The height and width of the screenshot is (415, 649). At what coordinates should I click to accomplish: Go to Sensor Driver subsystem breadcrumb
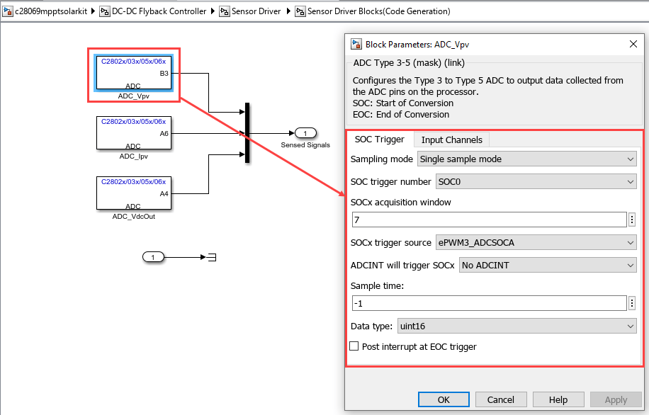point(256,11)
